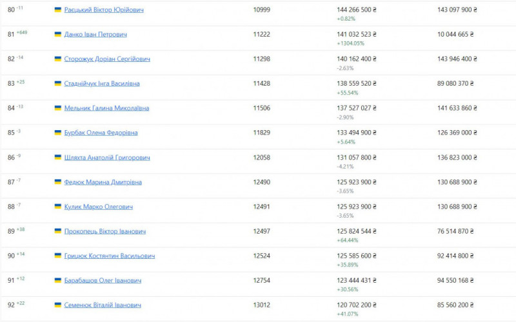Open the Федюк Марина Дмитрівна profile link

coord(103,182)
